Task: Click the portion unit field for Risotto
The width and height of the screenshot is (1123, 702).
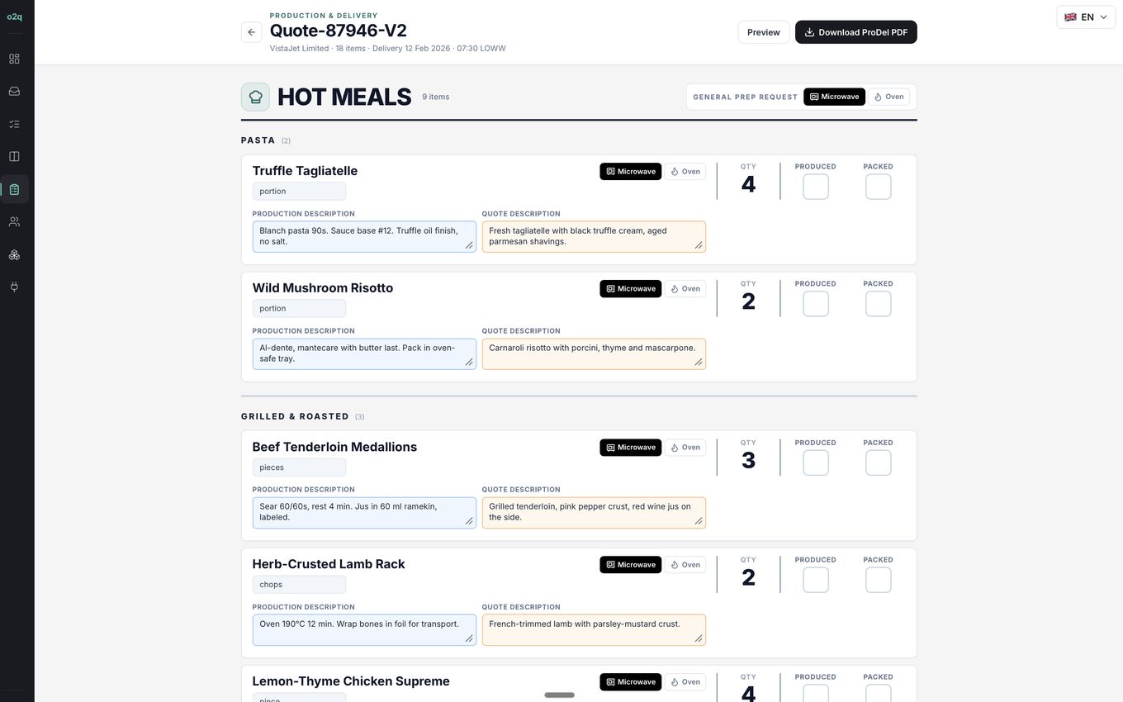Action: pos(299,309)
